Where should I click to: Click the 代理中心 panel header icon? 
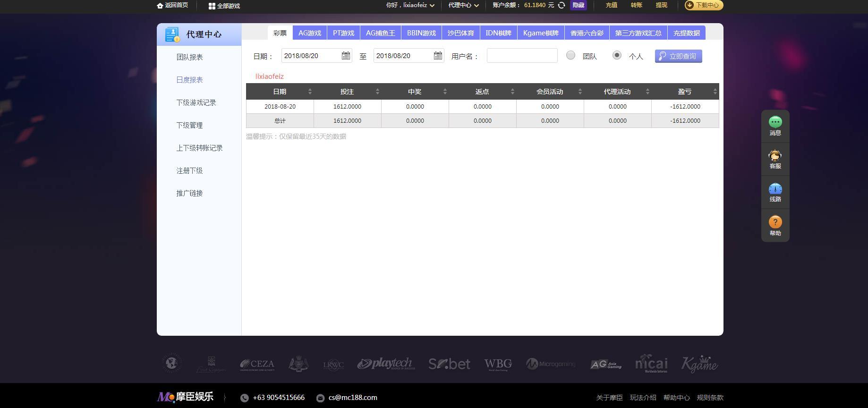[x=172, y=34]
